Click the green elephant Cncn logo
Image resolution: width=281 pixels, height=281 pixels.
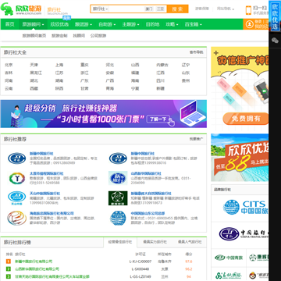click(7, 9)
